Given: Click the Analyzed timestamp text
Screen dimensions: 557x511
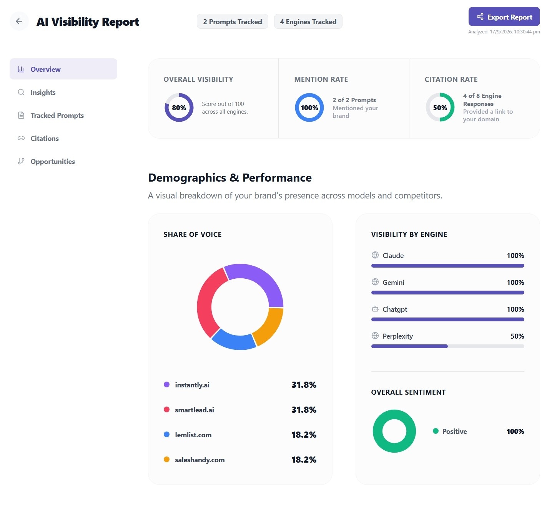Looking at the screenshot, I should pyautogui.click(x=504, y=32).
